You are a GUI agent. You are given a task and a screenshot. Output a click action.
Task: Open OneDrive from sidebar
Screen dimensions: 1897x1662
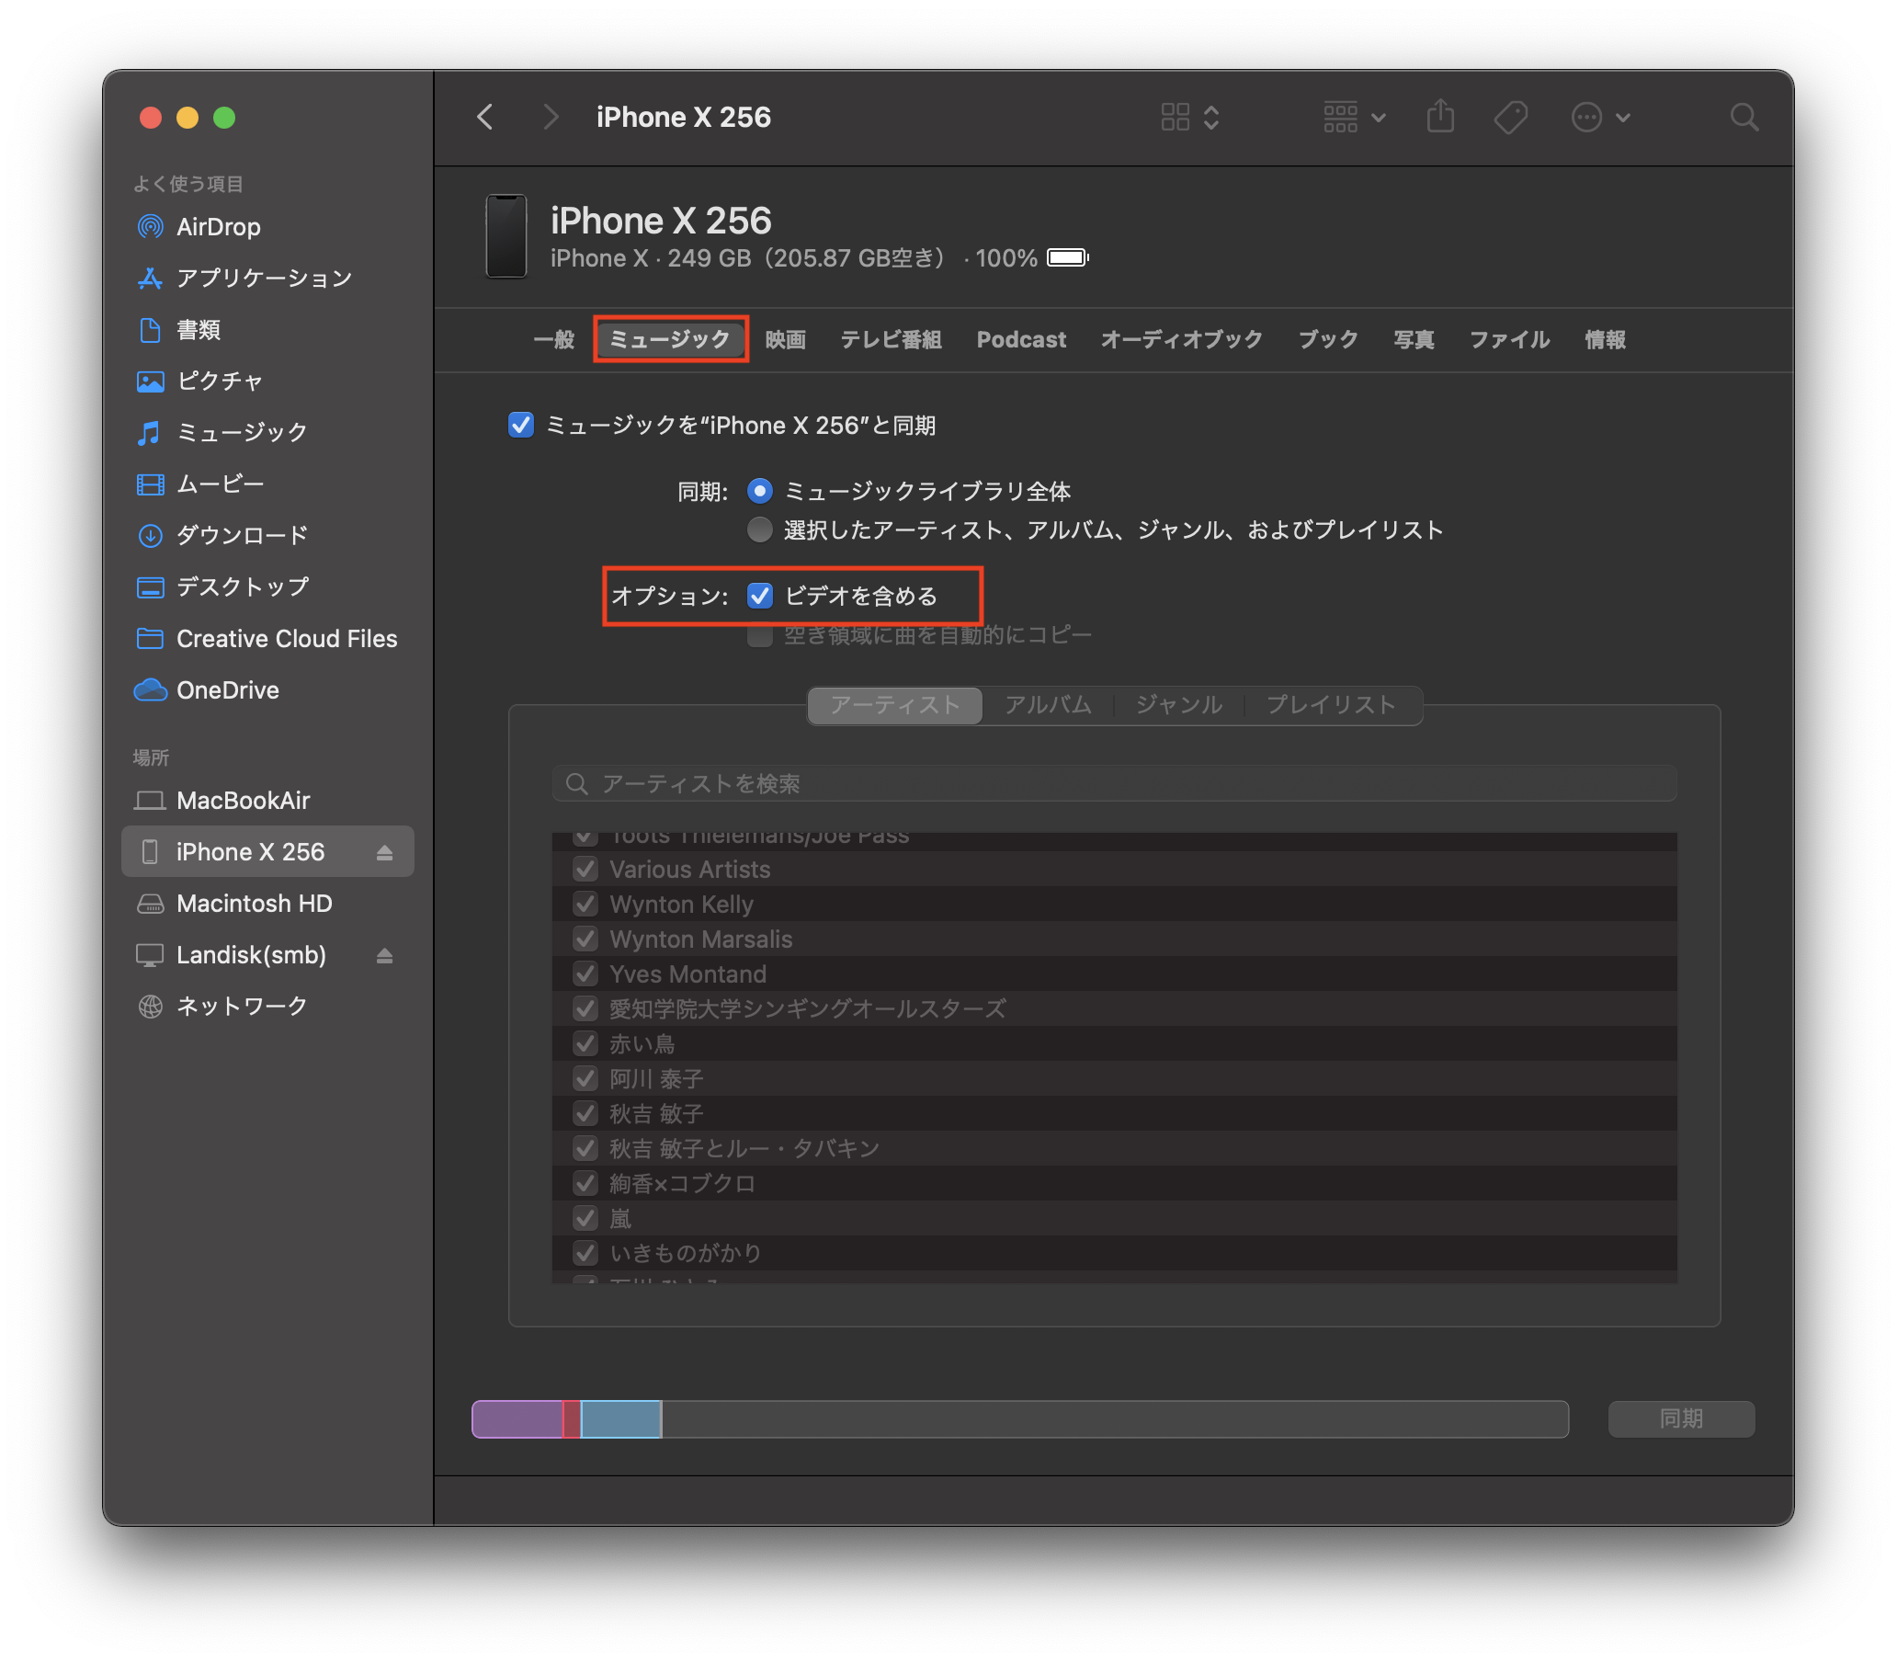click(x=227, y=690)
